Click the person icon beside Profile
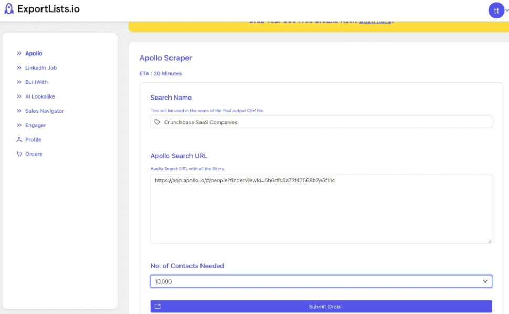The image size is (509, 314). 19,139
